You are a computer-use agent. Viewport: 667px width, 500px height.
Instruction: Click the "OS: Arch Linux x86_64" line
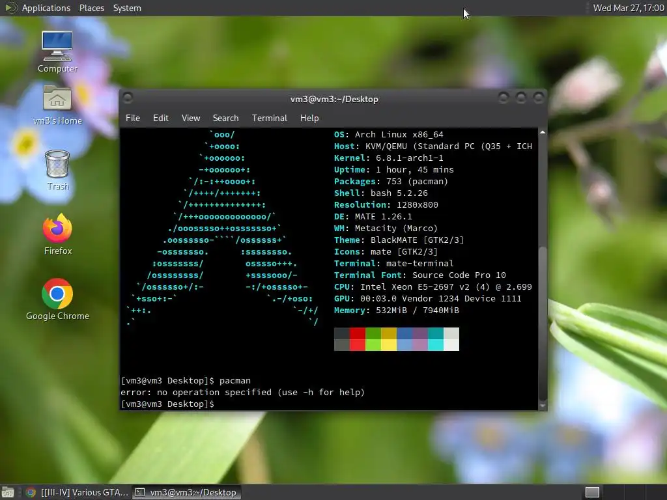(x=388, y=134)
